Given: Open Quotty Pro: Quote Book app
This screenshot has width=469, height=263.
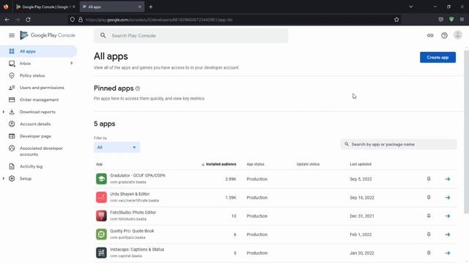Looking at the screenshot, I should click(132, 231).
